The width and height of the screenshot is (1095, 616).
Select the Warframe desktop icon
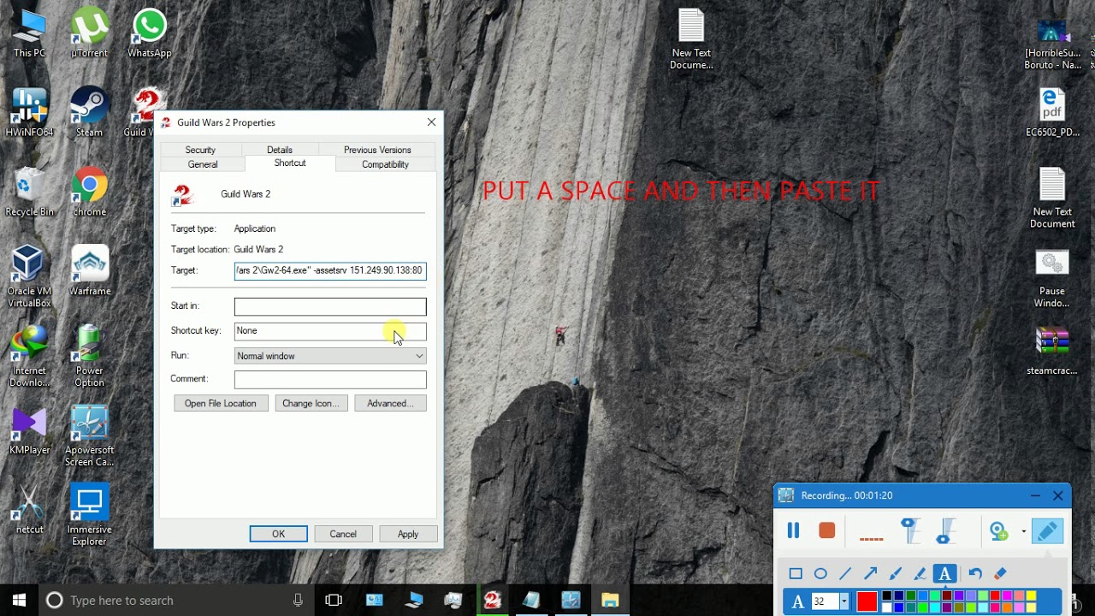tap(89, 272)
